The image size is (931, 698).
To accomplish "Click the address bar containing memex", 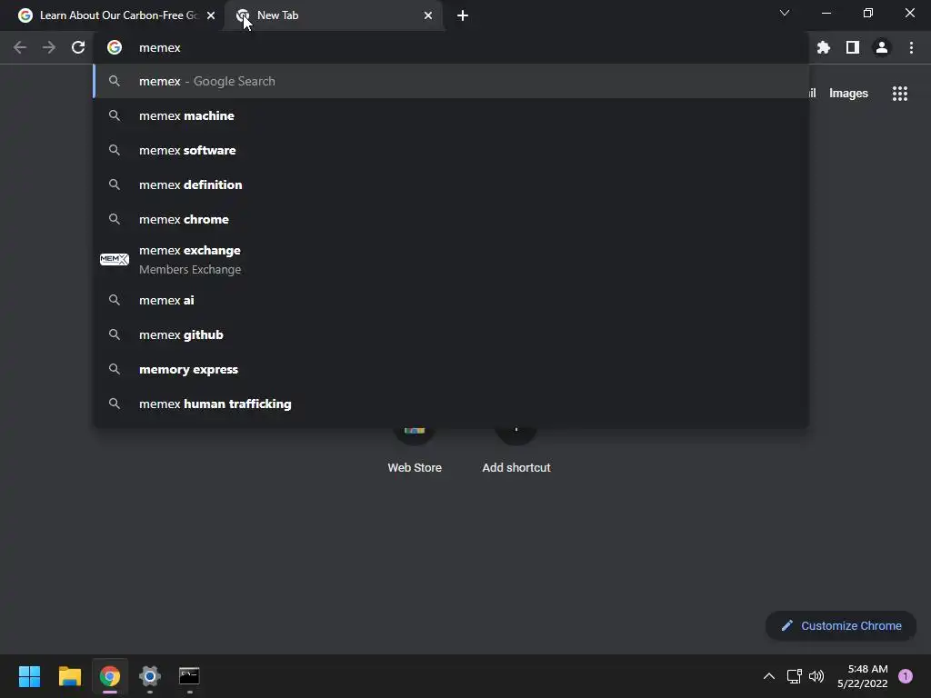I will point(451,47).
